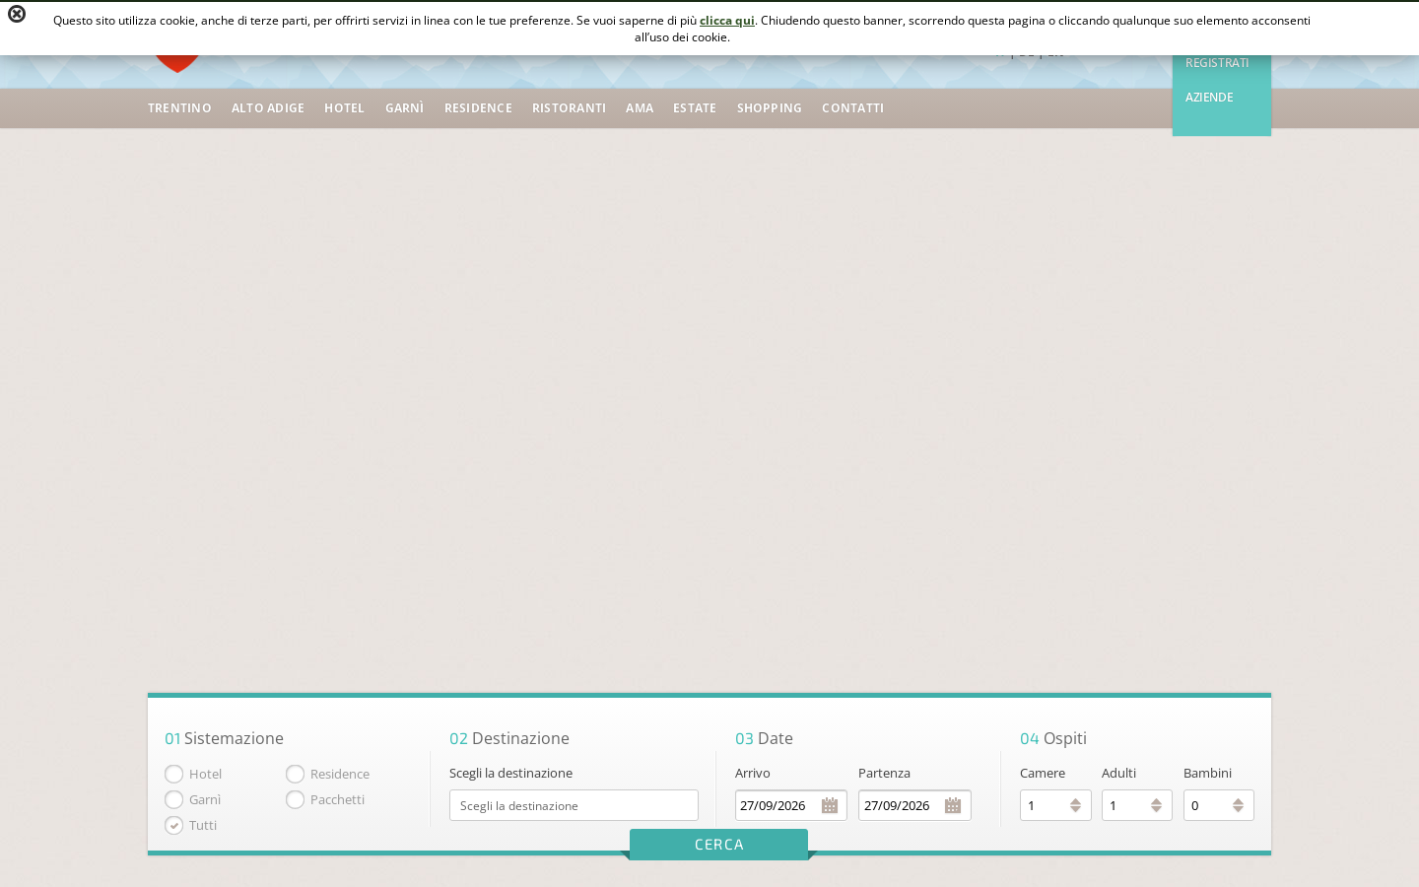This screenshot has width=1419, height=887.
Task: Select the Tutti accommodation option
Action: [x=174, y=825]
